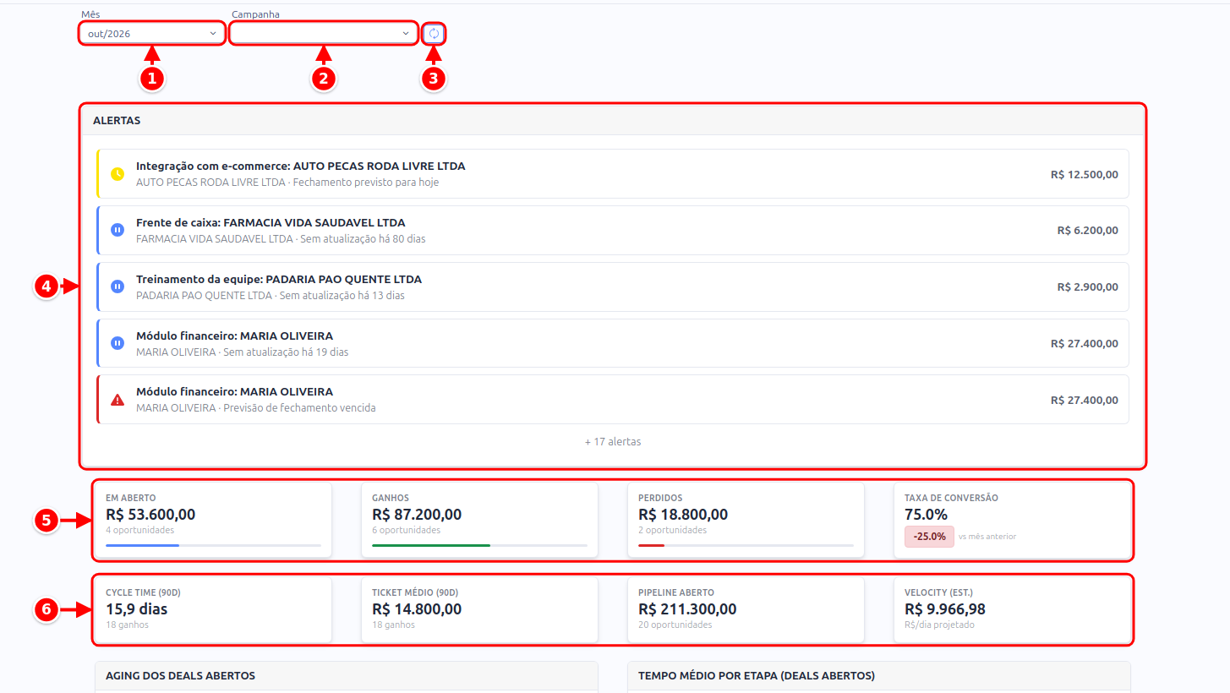Click the Em Aberto card value R$ 53.600,00
Viewport: 1230px width, 693px height.
click(150, 514)
